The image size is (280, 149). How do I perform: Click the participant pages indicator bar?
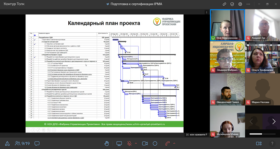point(262,134)
